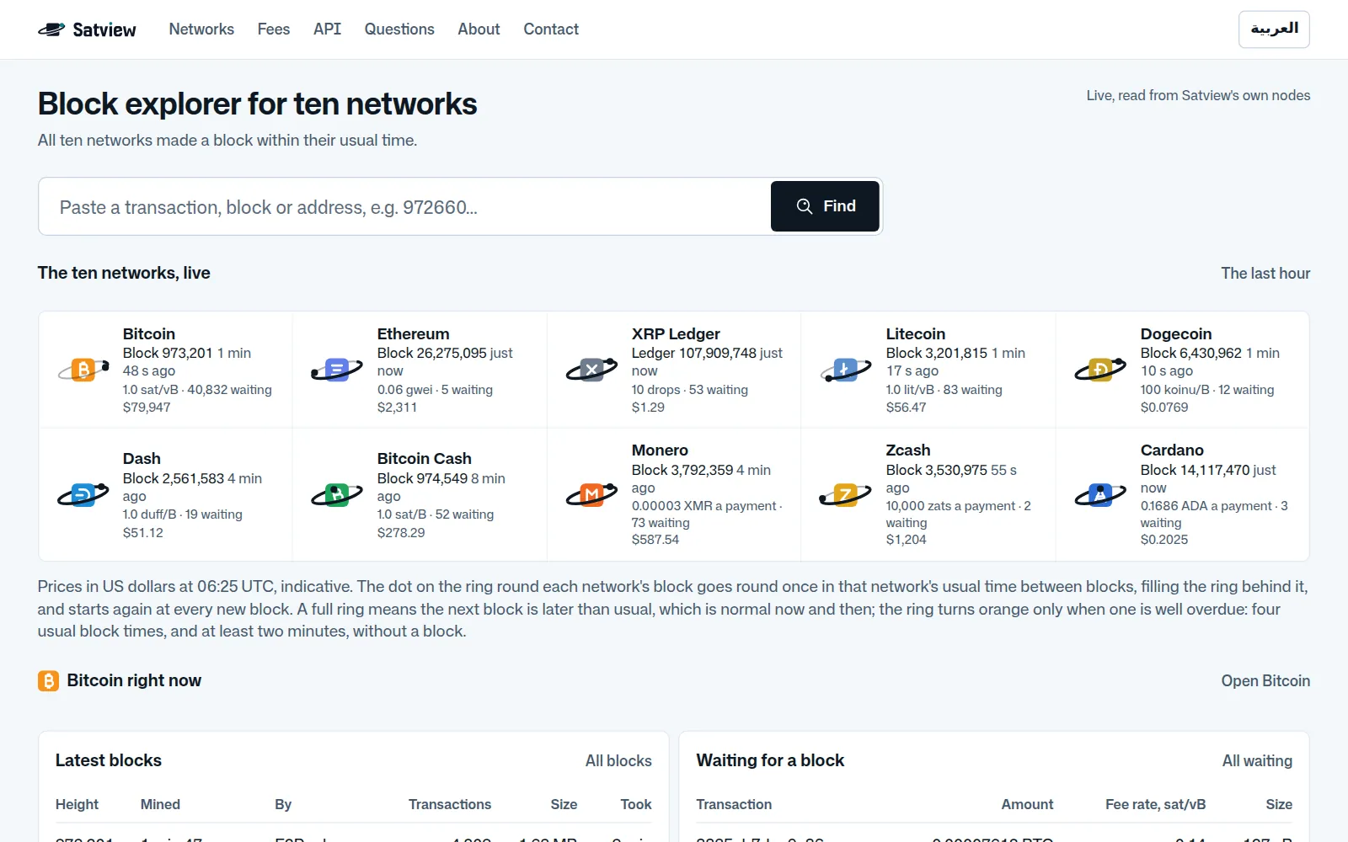
Task: Follow the Open Bitcoin link
Action: coord(1265,680)
